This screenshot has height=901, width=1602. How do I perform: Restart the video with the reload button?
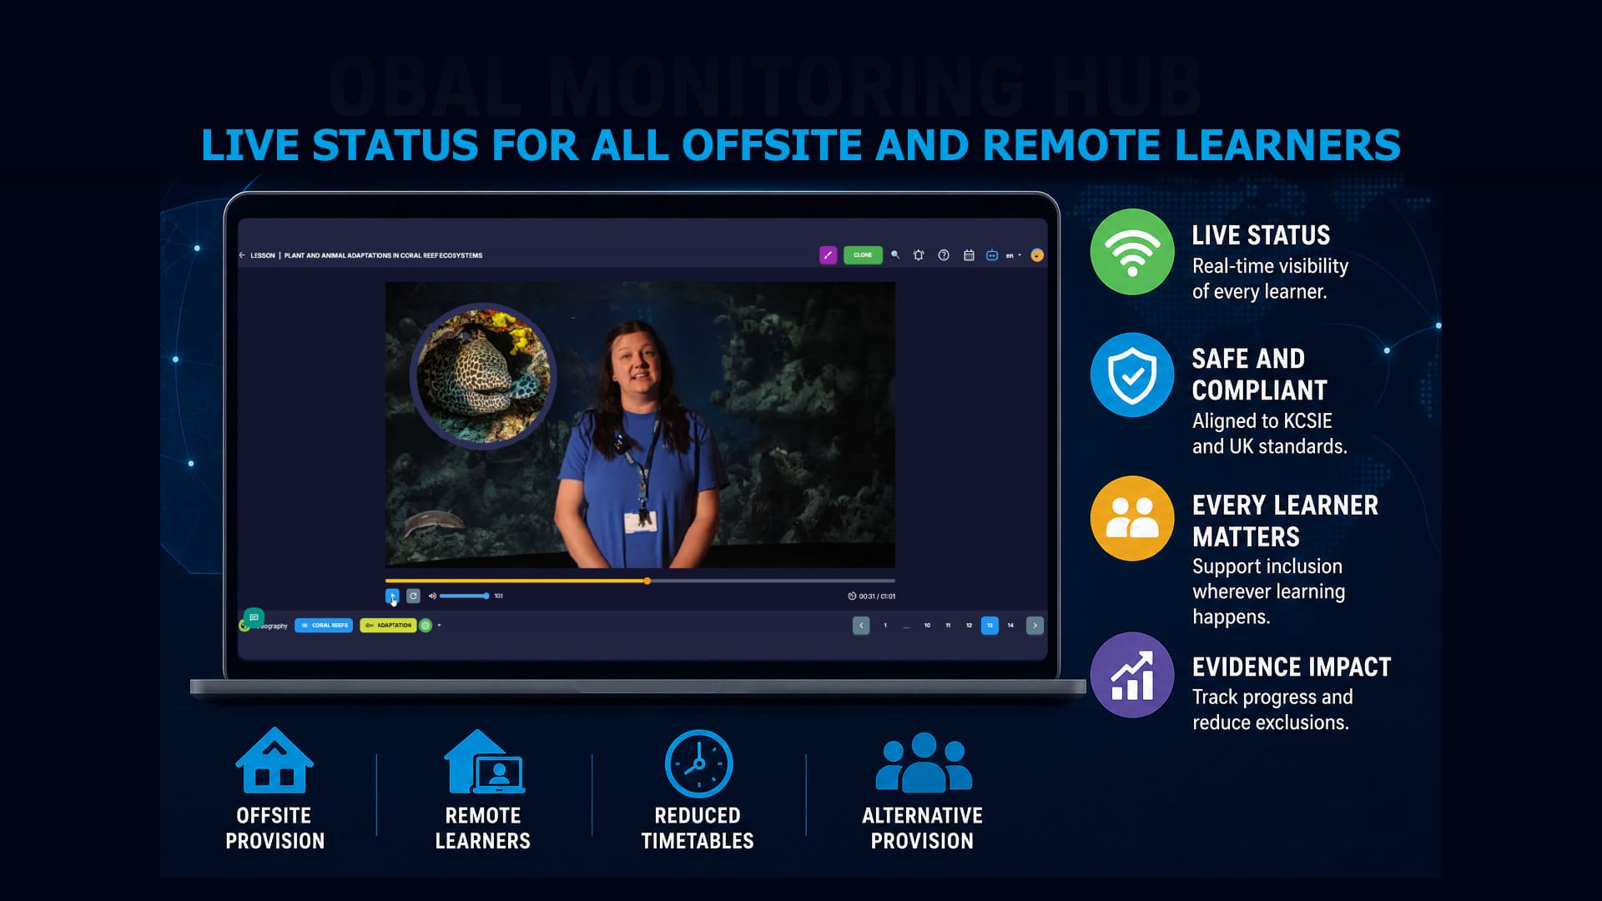point(413,596)
